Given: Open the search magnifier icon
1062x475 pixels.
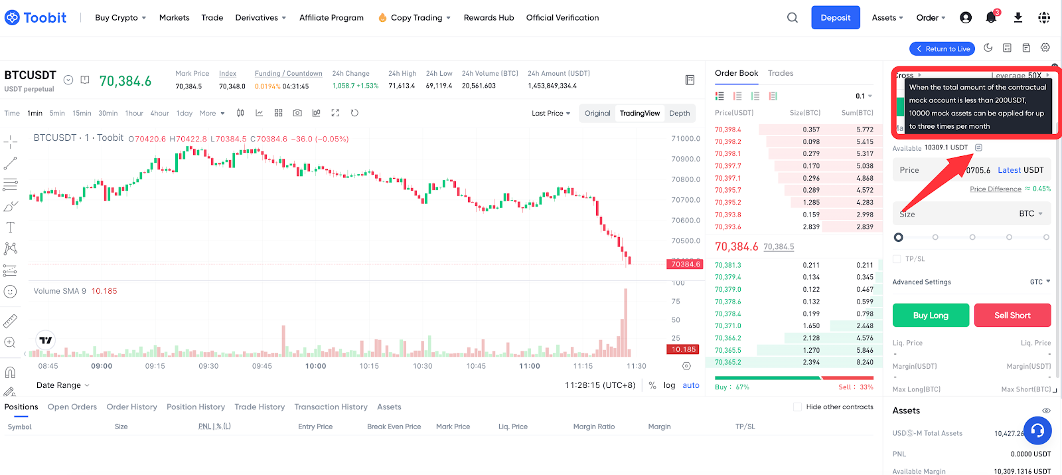Looking at the screenshot, I should pos(793,18).
